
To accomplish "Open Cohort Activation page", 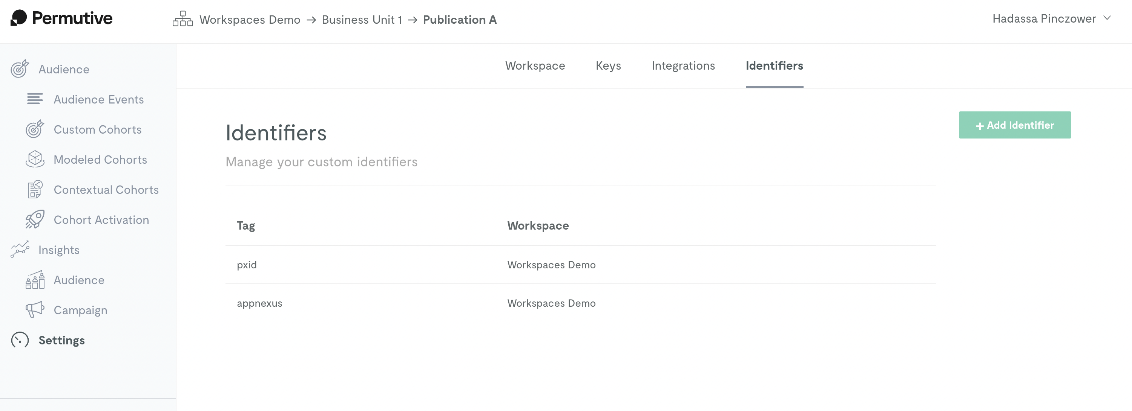I will coord(101,220).
